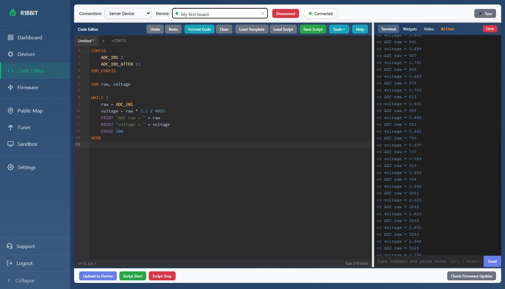Image resolution: width=505 pixels, height=289 pixels.
Task: Switch to the Video tab
Action: [x=429, y=29]
